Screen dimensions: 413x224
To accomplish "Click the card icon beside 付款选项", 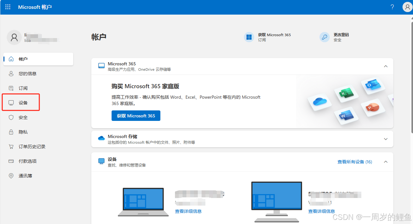I will point(11,161).
